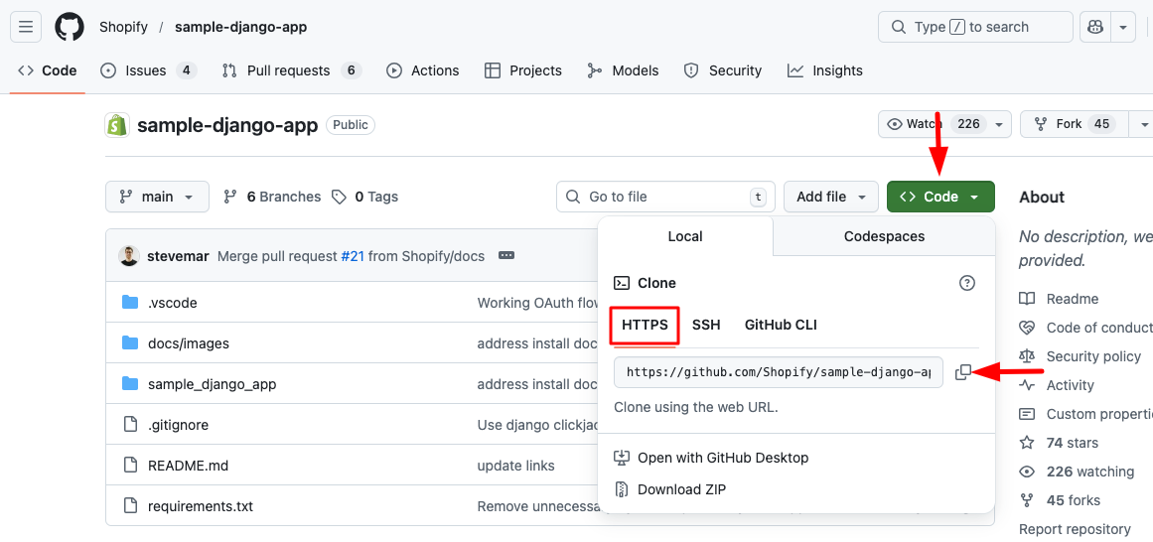Open the Security policy link
The height and width of the screenshot is (542, 1153).
pyautogui.click(x=1081, y=356)
